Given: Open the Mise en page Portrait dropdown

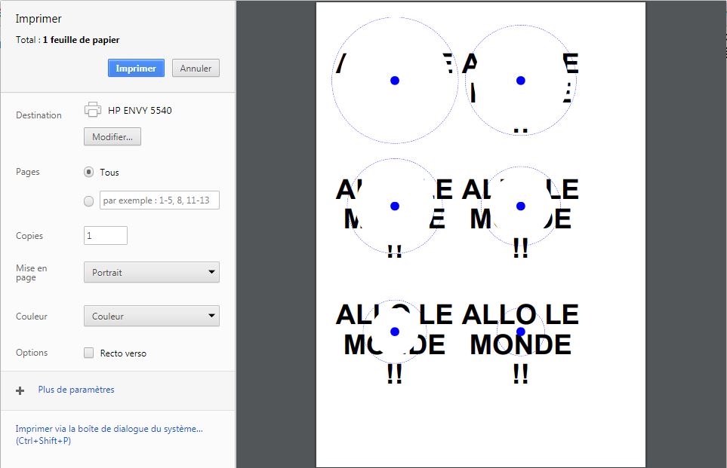Looking at the screenshot, I should tap(152, 272).
